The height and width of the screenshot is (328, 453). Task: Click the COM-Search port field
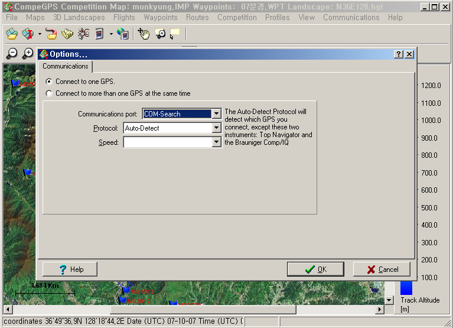point(177,114)
